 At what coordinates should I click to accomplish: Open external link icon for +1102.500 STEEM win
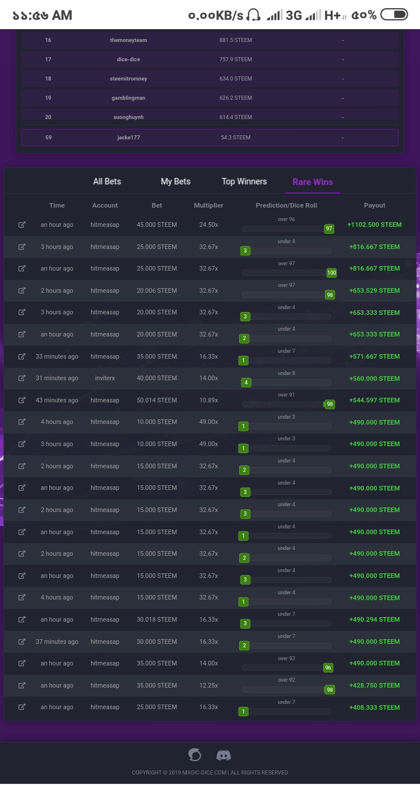point(22,225)
